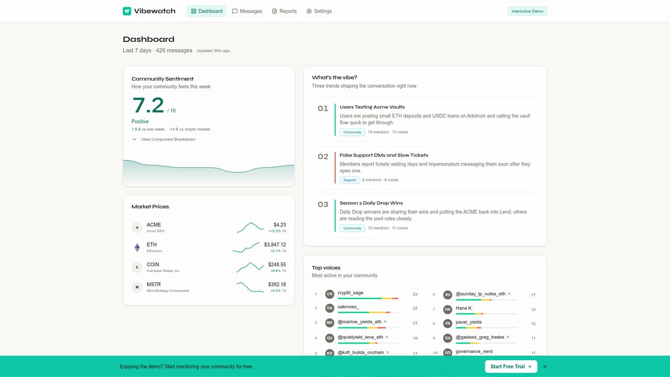Click the COIN avatar icon
Image resolution: width=670 pixels, height=377 pixels.
pyautogui.click(x=137, y=267)
